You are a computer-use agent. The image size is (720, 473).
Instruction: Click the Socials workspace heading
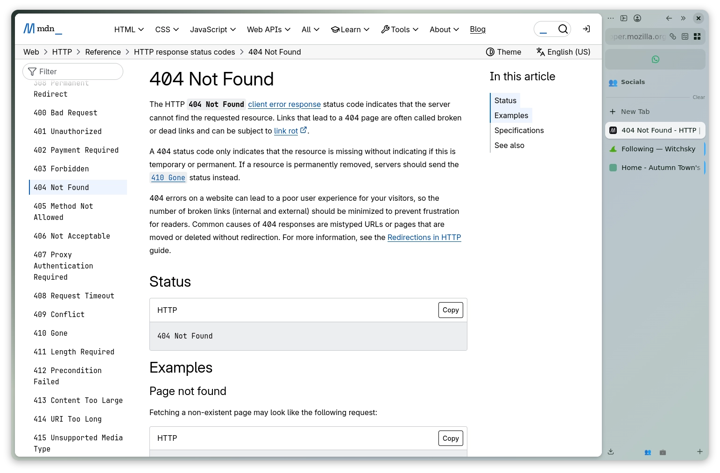click(633, 82)
